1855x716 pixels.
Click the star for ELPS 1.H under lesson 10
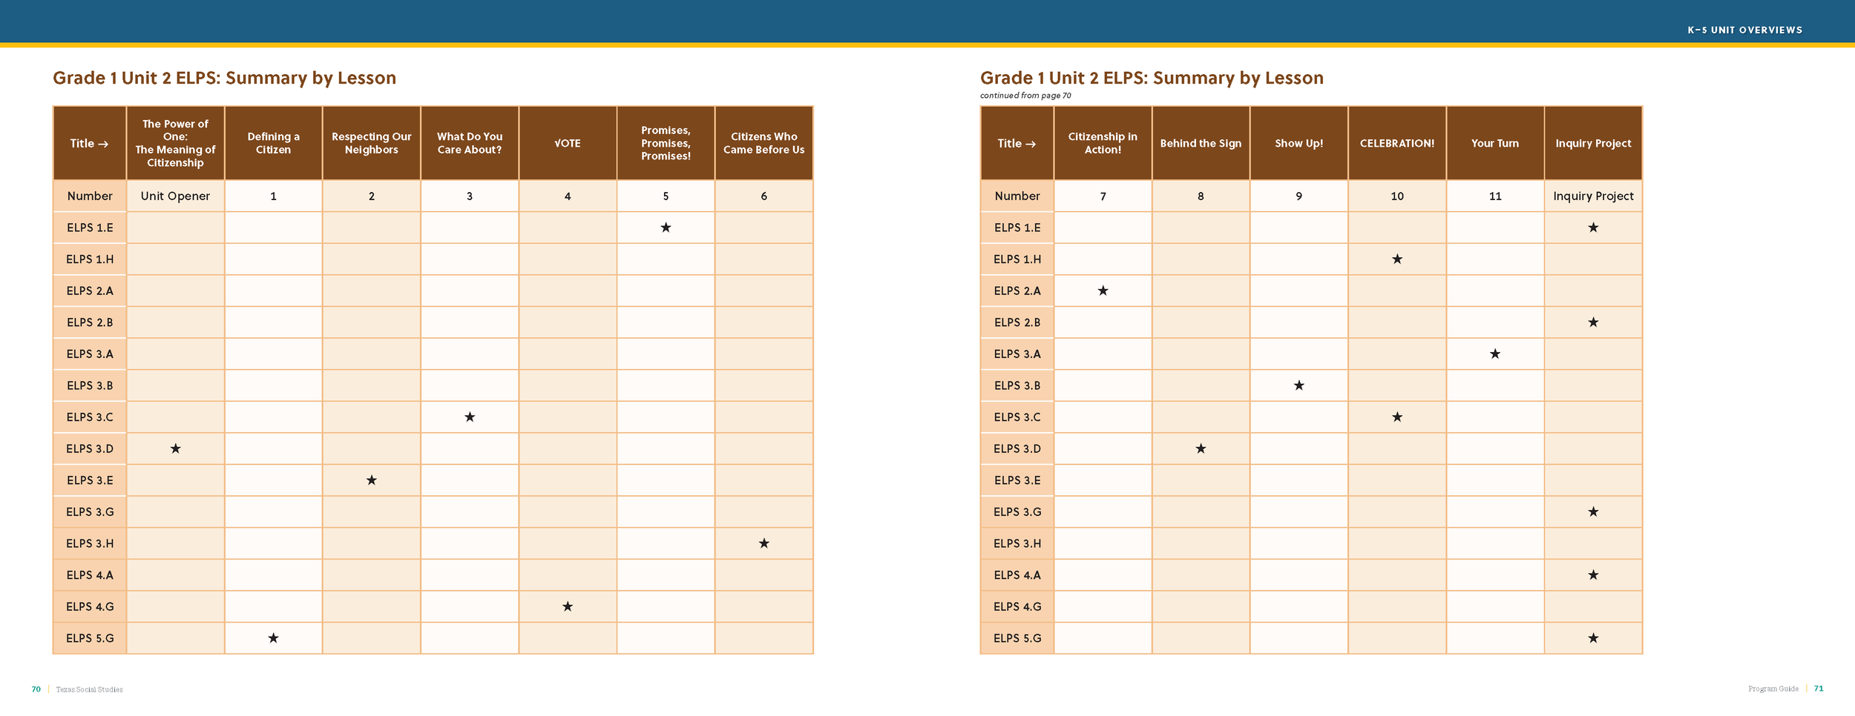1397,259
